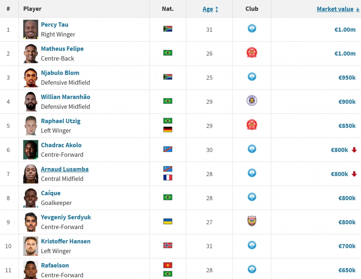Click Kristoffer Hansen's player photo
Screen dimensions: 361x279
coord(31,246)
